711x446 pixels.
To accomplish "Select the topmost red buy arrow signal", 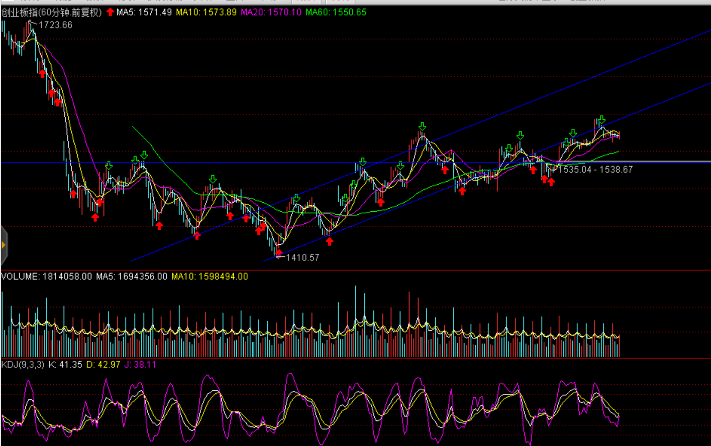I will click(43, 73).
